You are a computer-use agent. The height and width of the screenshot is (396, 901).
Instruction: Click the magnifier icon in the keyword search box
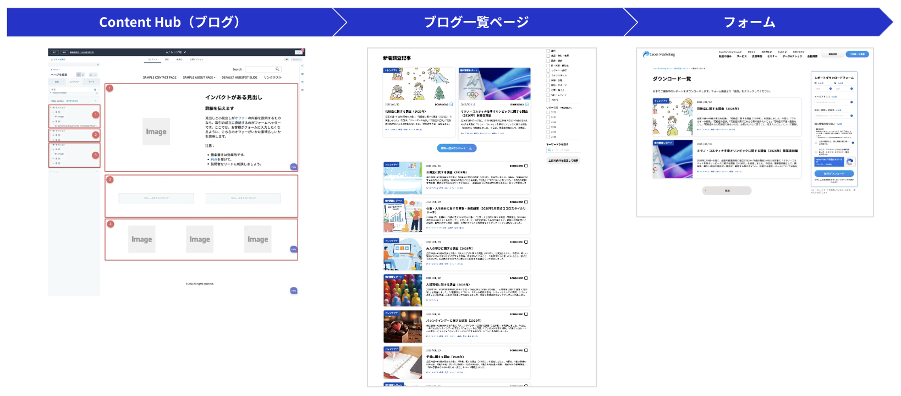549,150
